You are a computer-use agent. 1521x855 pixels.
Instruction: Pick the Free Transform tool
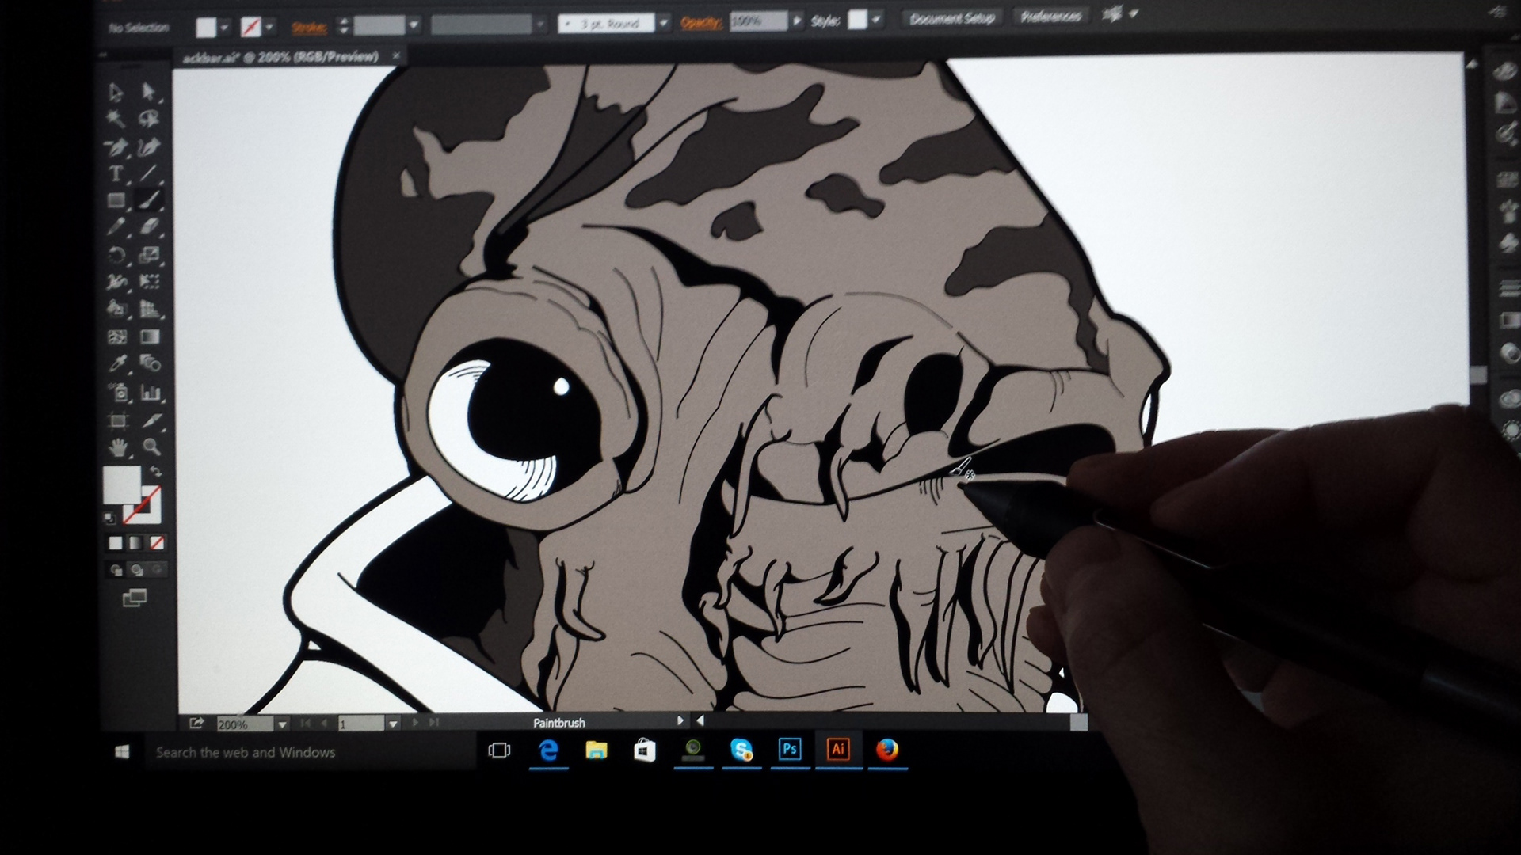pos(149,282)
